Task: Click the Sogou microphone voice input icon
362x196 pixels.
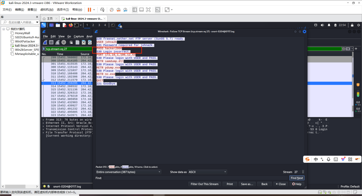Action: [329, 159]
